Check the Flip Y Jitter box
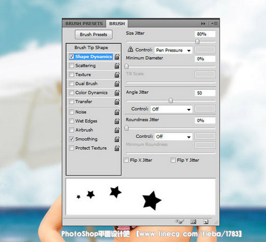 173,160
